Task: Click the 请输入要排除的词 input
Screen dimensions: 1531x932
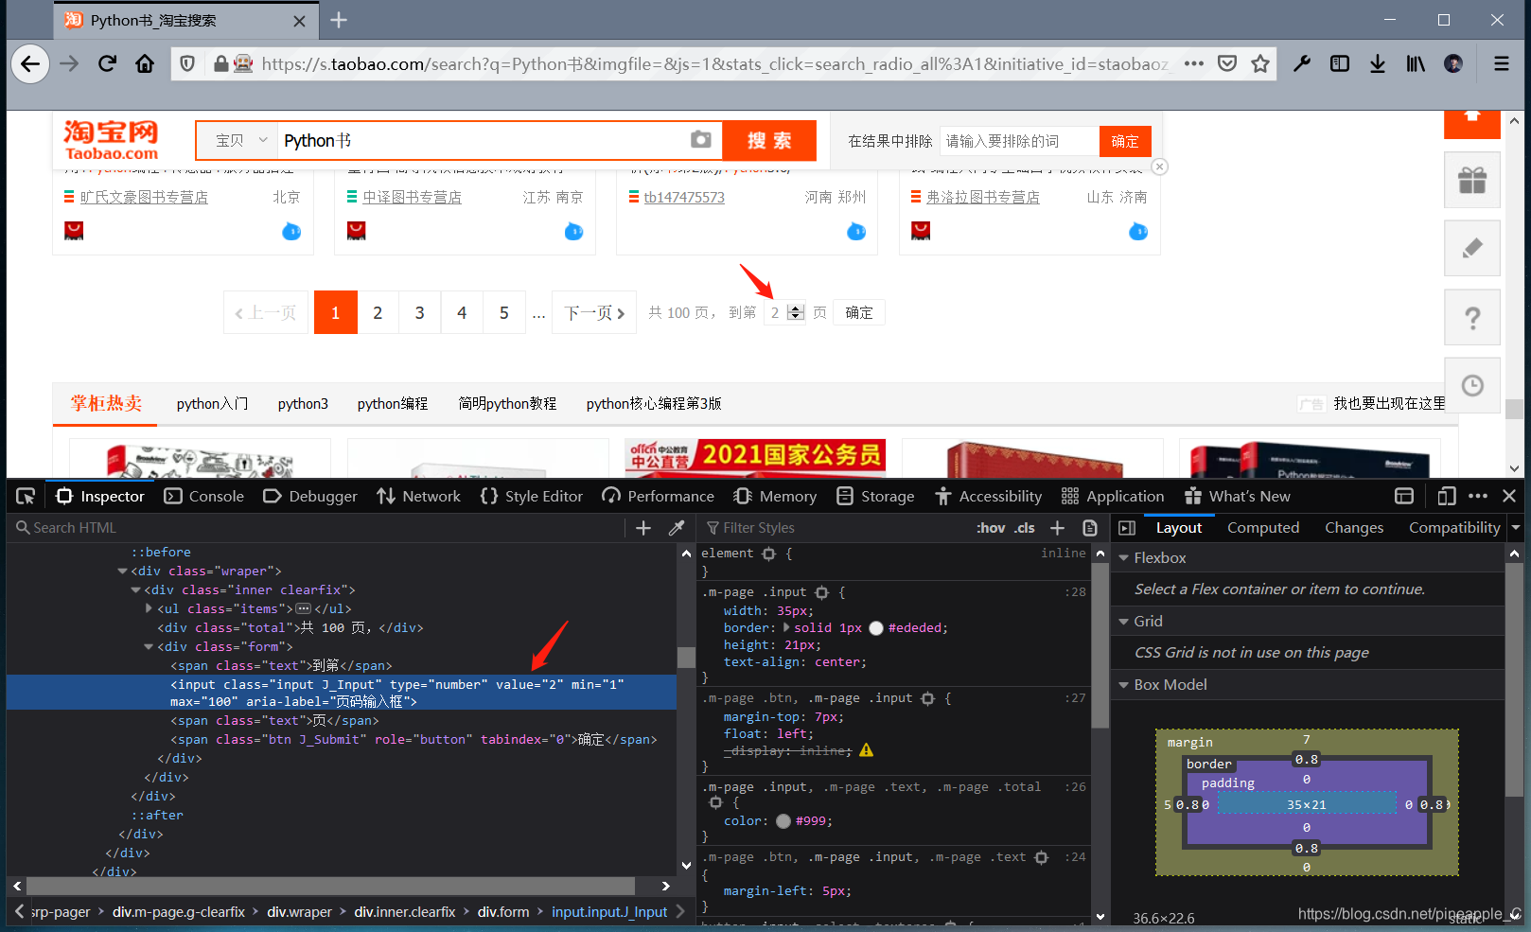Action: [x=1019, y=141]
